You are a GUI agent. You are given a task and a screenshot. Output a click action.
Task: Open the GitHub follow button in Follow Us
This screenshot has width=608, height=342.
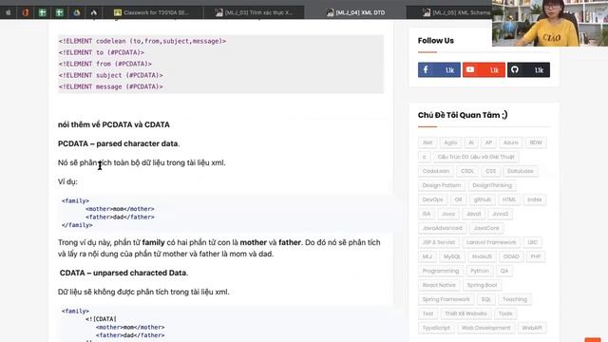click(528, 69)
